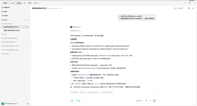The image size is (197, 106).
Task: Click the collapse-all icon beside 任务列表
Action: [x=24, y=20]
